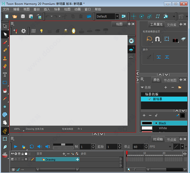Toggle the eye preview icon beside canvas
Viewport: 190px width, 173px height.
131,41
